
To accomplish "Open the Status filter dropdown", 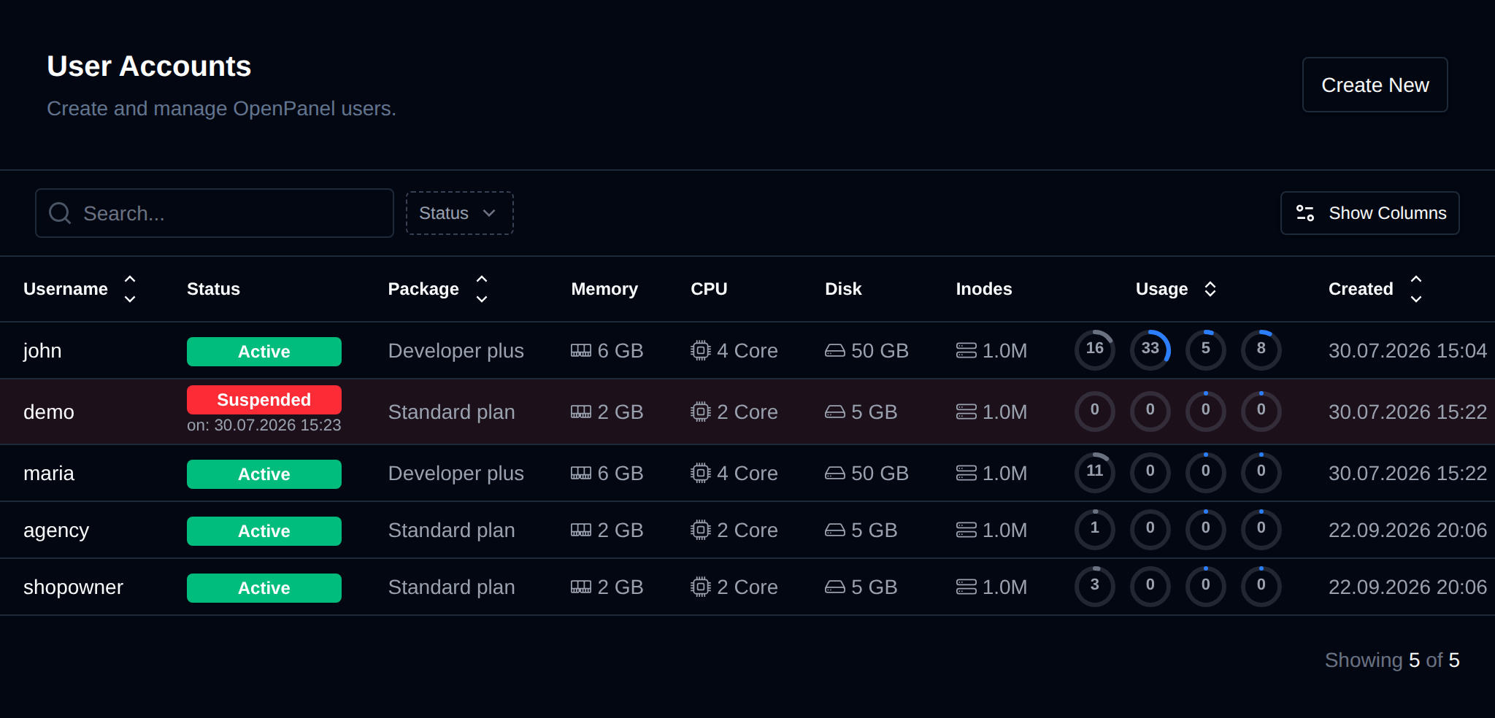I will pos(459,213).
